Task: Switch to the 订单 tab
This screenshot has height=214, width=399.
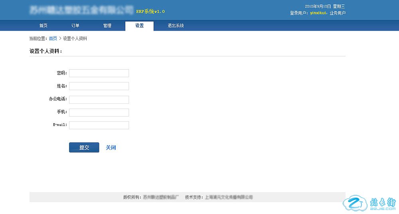Action: pyautogui.click(x=75, y=26)
